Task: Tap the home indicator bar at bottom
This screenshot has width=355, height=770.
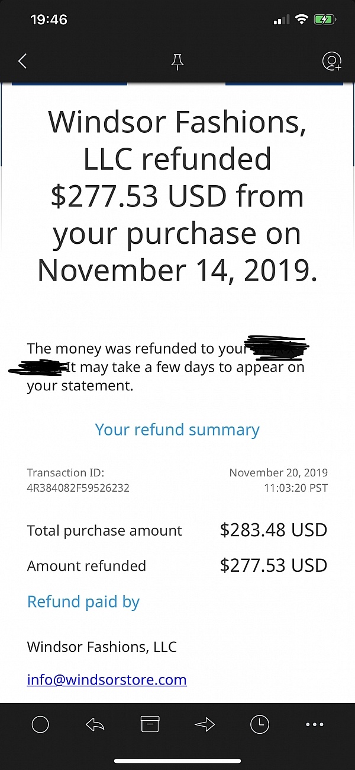Action: (177, 761)
